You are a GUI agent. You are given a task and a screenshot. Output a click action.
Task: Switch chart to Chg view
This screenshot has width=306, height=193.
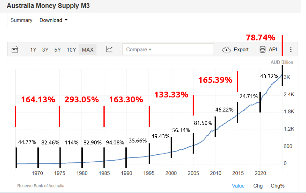point(258,186)
